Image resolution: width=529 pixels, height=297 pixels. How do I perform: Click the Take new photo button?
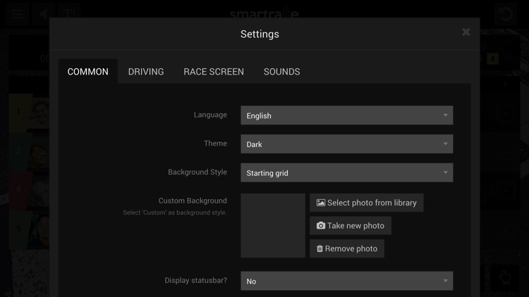(x=351, y=226)
